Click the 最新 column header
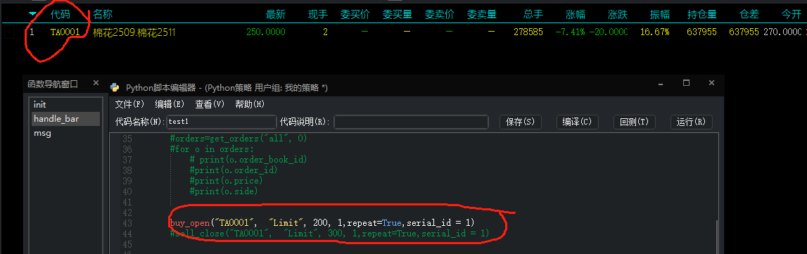The width and height of the screenshot is (807, 254). click(x=275, y=14)
